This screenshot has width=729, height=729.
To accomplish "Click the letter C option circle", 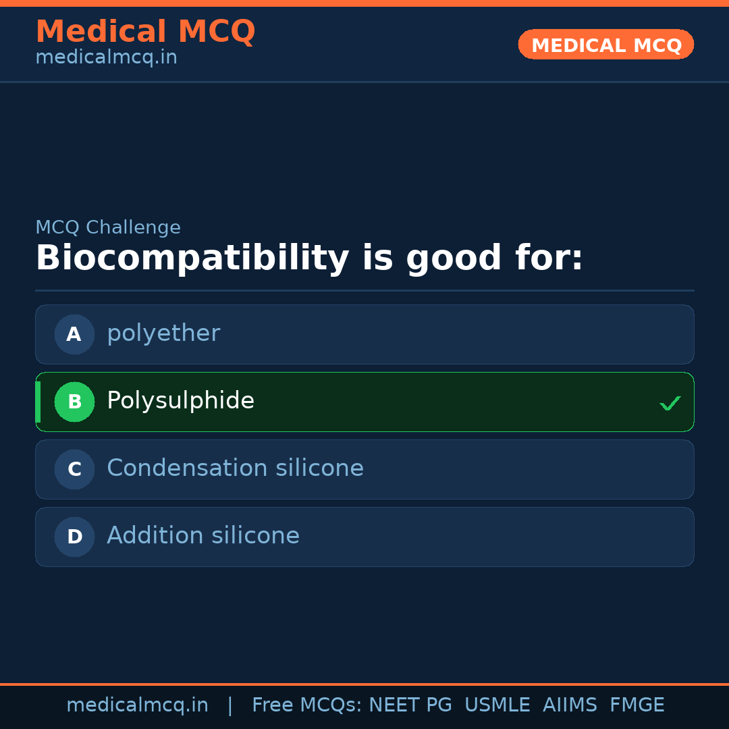I will 74,469.
